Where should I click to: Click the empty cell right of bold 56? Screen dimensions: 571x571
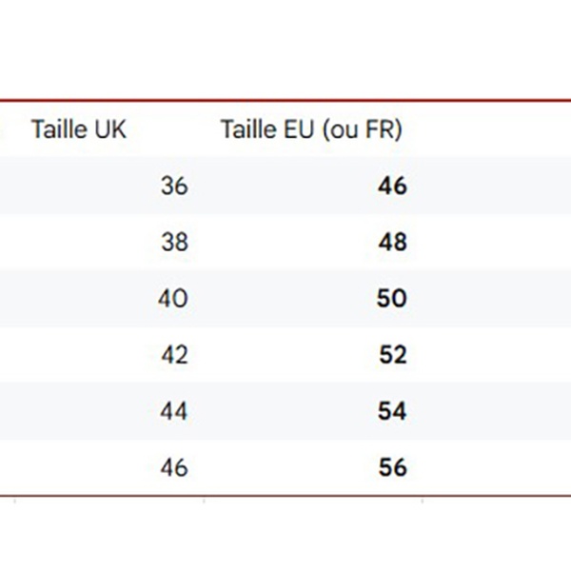coord(495,467)
